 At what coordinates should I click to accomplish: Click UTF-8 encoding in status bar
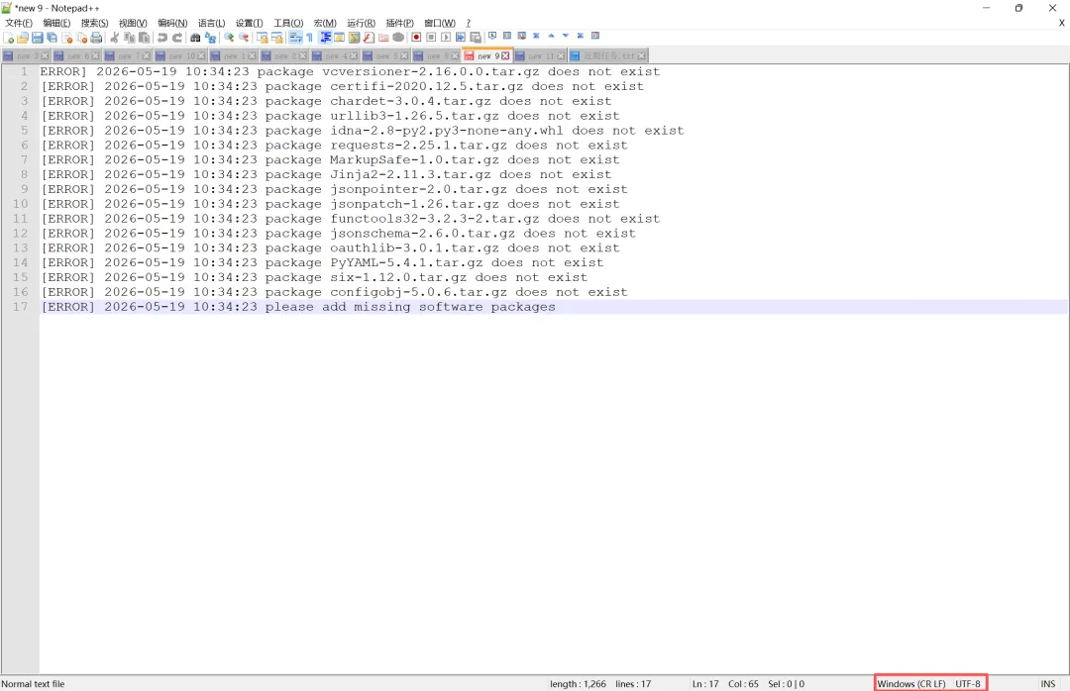(968, 683)
